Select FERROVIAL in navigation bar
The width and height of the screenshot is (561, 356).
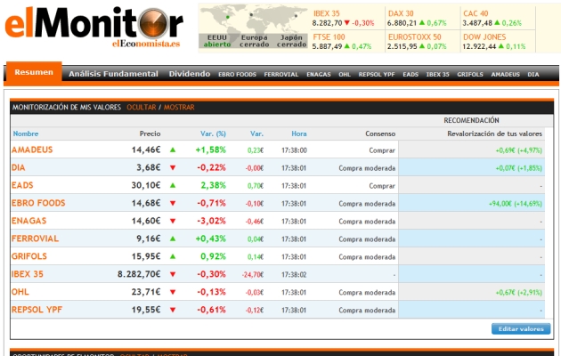(281, 75)
